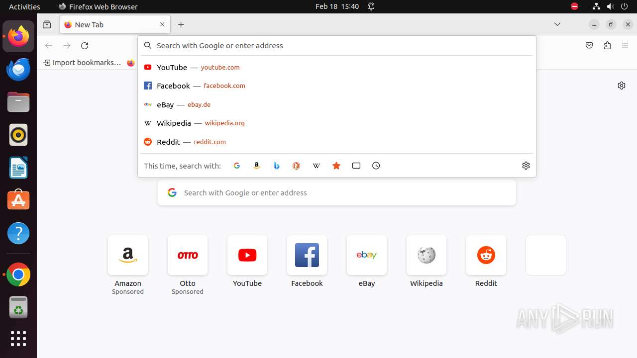Choose the eBay suggestion ebay.de
The width and height of the screenshot is (637, 358).
(336, 104)
